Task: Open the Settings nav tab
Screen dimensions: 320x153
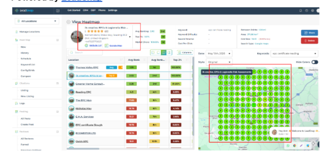Action: coord(113,10)
